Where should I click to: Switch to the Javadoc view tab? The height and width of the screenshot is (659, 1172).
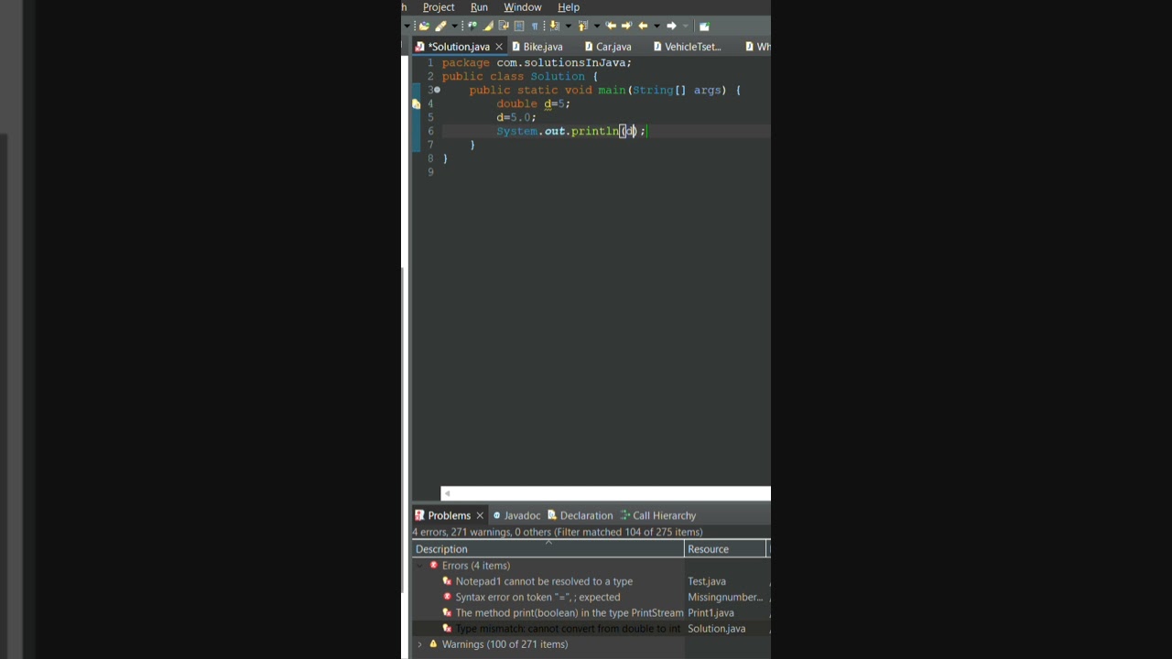click(517, 515)
